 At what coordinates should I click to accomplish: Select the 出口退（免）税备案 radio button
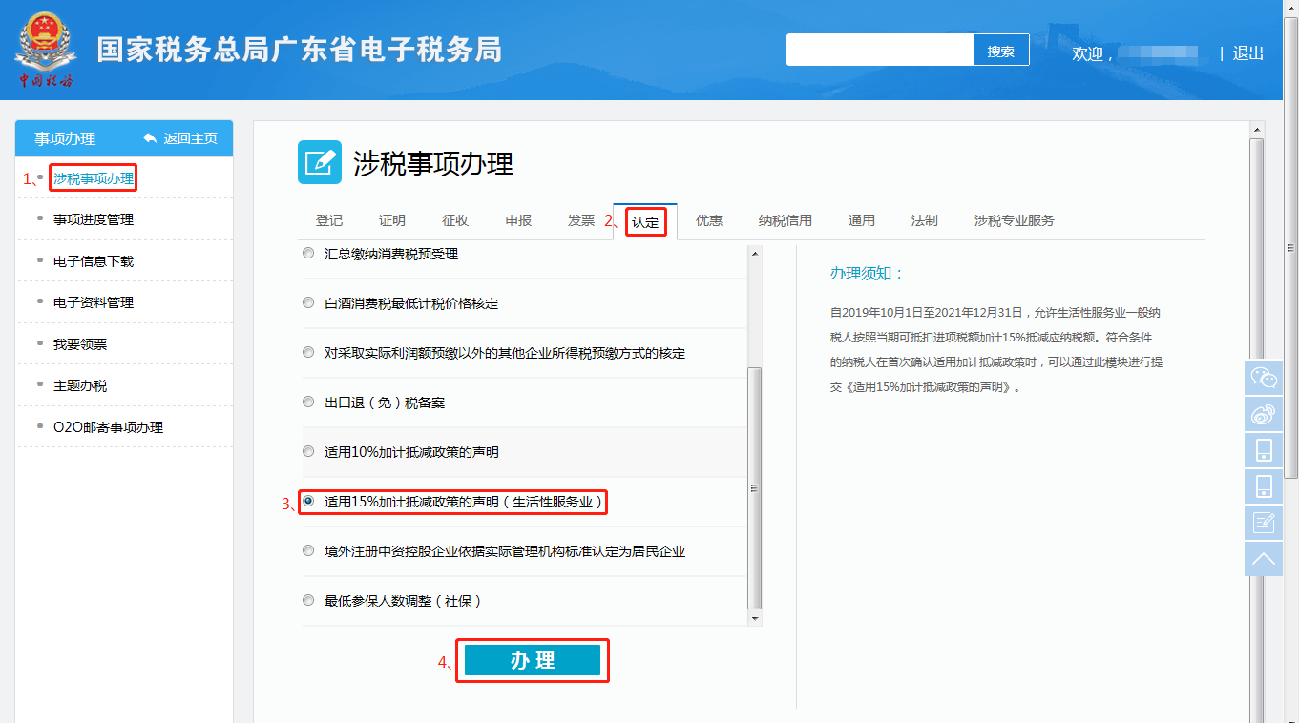307,402
